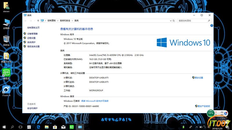Click Change Settings (更改设置) link
The image size is (232, 130).
click(199, 78)
